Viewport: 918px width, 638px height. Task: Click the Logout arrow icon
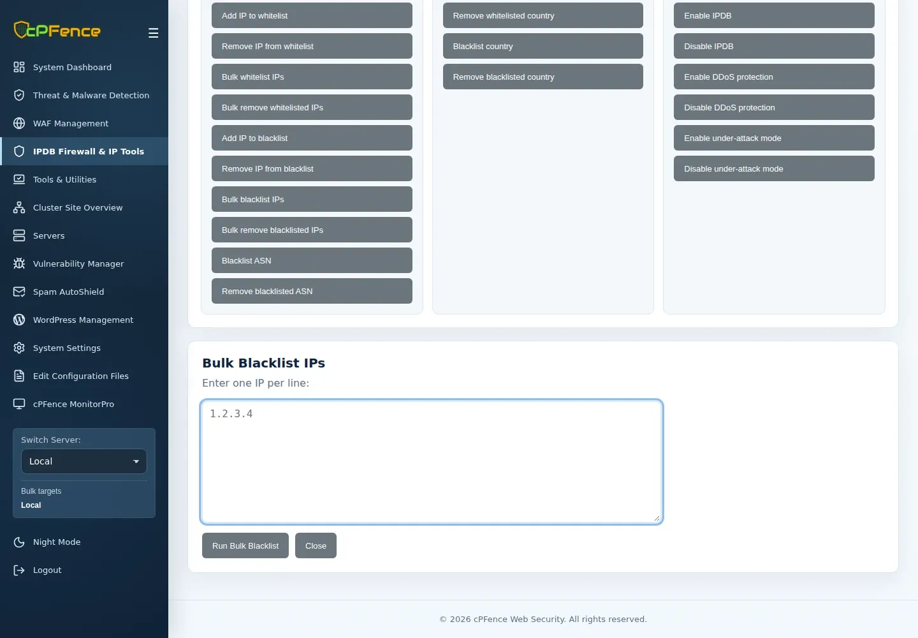coord(19,570)
